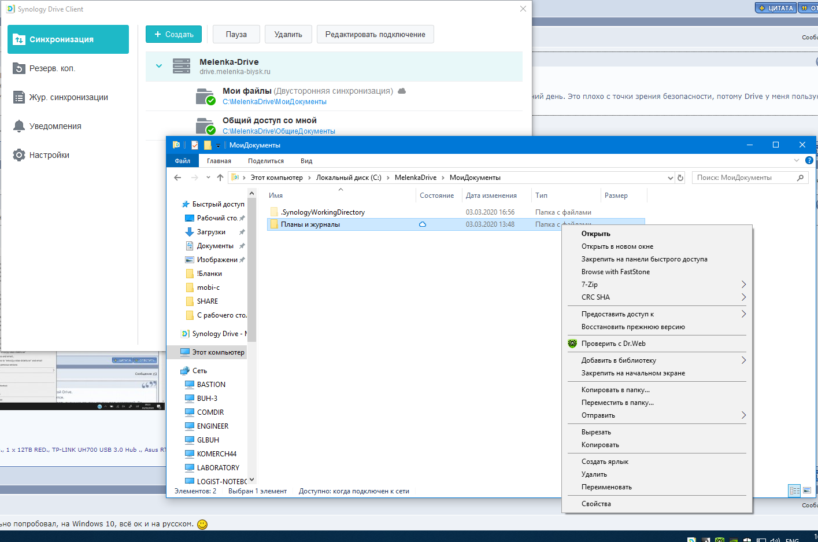Expand the 7-Zip submenu
The image size is (818, 542).
(743, 285)
